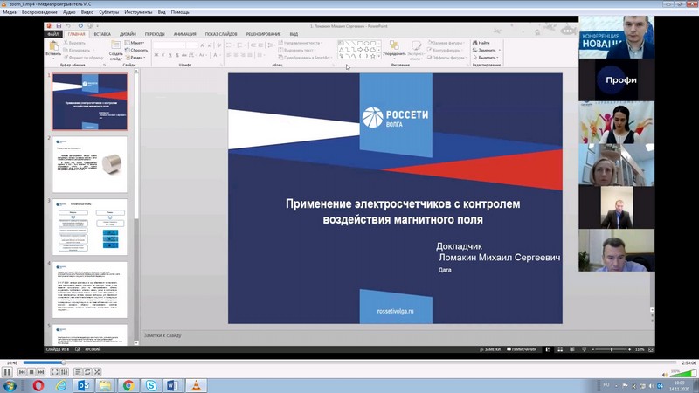The height and width of the screenshot is (393, 699).
Task: Toggle VLC random shuffle
Action: point(97,372)
